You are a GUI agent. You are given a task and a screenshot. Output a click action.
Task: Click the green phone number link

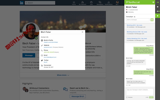click(48, 52)
